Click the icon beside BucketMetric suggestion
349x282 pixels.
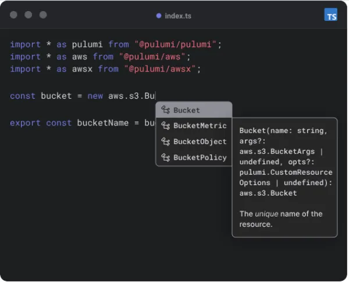pos(165,126)
